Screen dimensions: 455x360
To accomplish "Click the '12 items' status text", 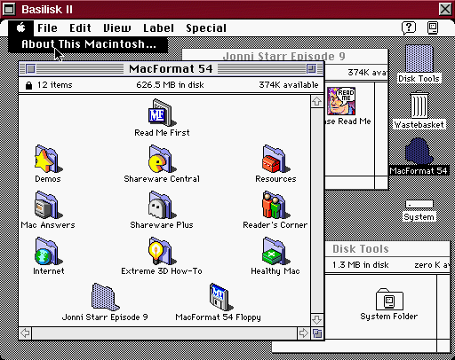I will (x=55, y=85).
